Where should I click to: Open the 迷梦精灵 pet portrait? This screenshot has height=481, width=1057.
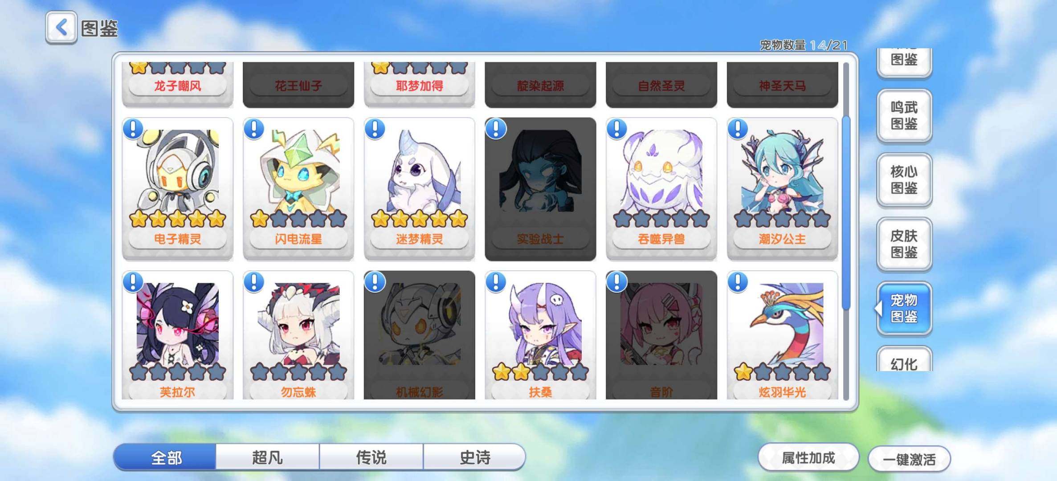tap(419, 171)
